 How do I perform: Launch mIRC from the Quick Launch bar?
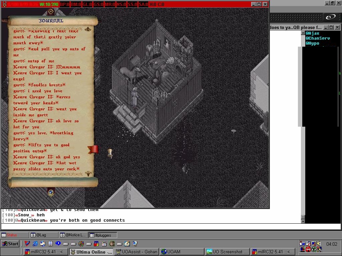pyautogui.click(x=97, y=244)
